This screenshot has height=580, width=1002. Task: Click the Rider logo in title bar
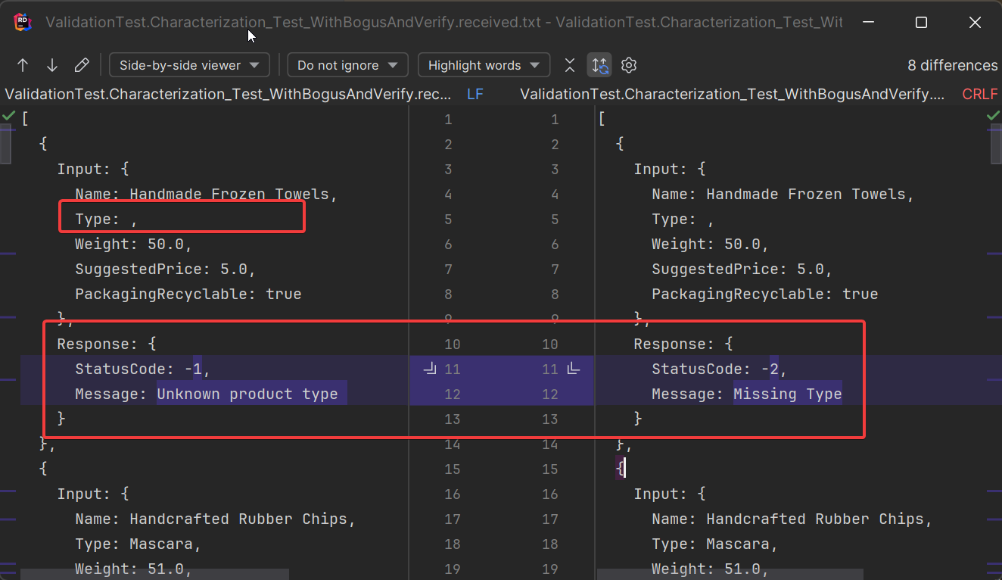[x=22, y=22]
